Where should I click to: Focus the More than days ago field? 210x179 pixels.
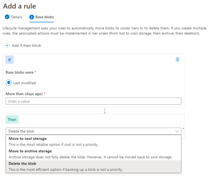[x=93, y=101]
